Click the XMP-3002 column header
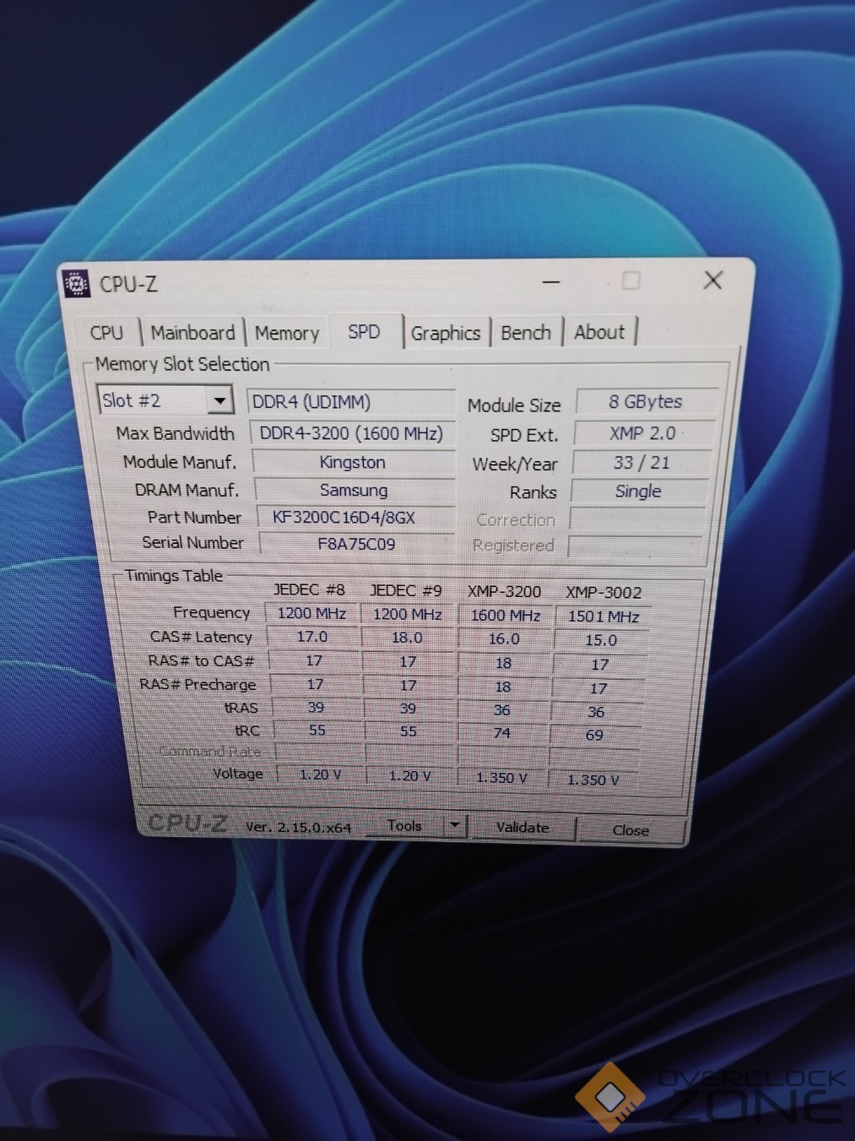The image size is (855, 1141). click(603, 593)
